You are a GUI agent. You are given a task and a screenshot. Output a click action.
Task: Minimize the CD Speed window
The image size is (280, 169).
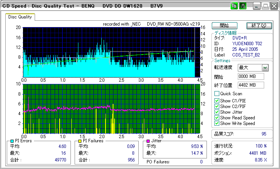pos(257,6)
